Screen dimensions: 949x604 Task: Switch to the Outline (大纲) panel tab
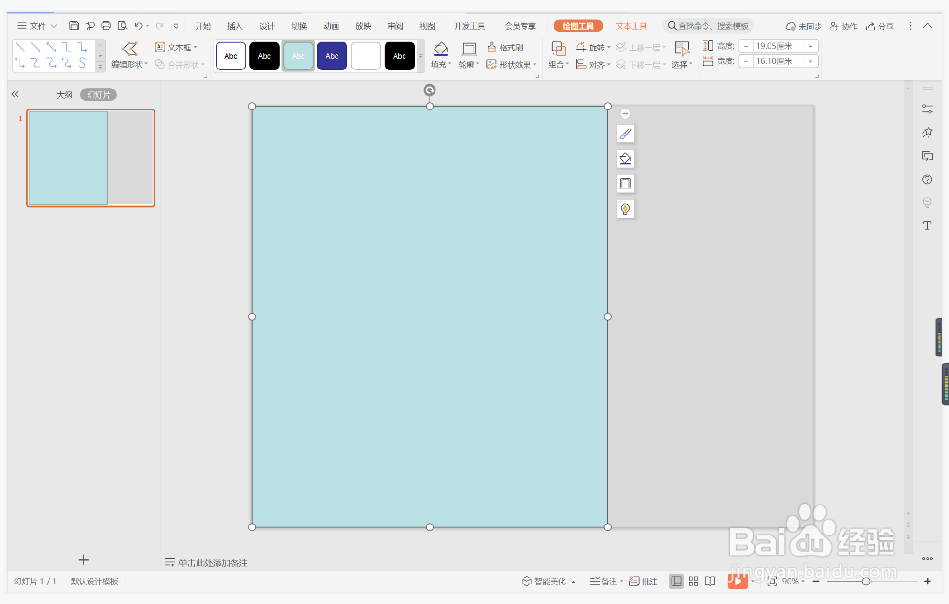64,95
